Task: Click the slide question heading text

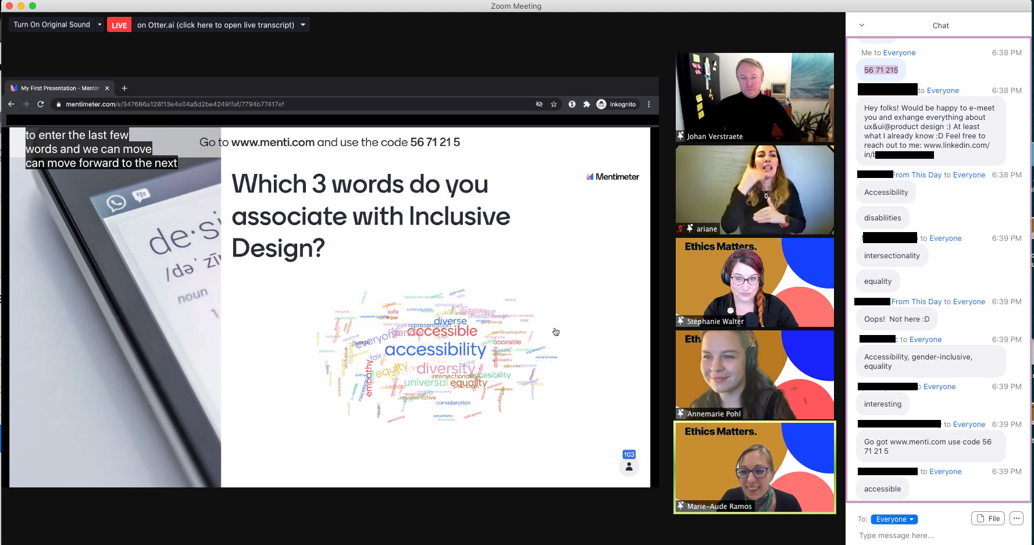Action: pyautogui.click(x=371, y=216)
